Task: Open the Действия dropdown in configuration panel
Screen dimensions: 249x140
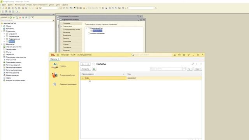Action: point(4,17)
